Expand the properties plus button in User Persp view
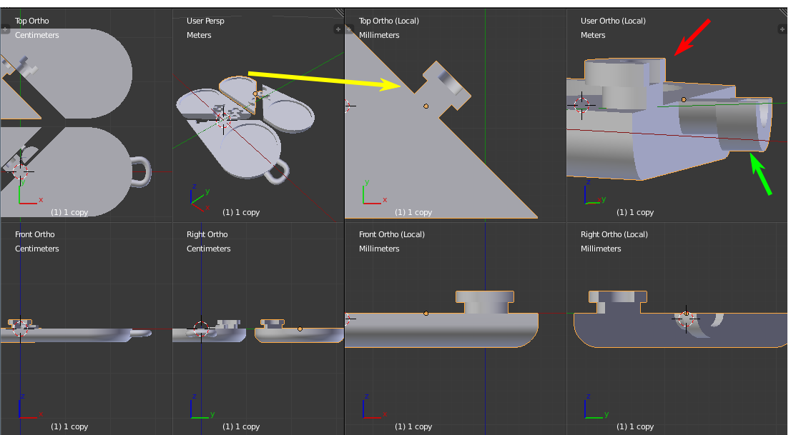 pos(338,29)
